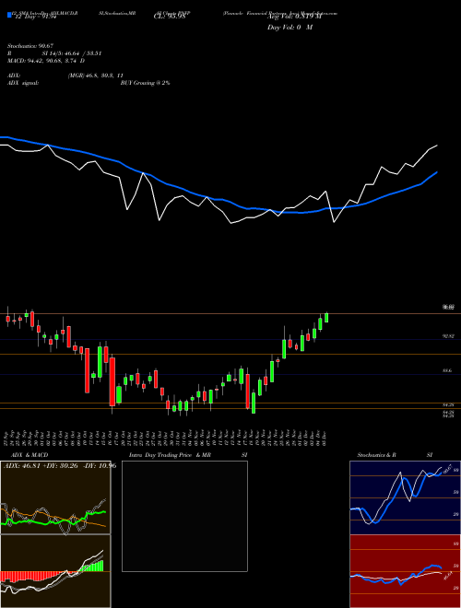Click the last green candlestick on chart

(x=326, y=318)
